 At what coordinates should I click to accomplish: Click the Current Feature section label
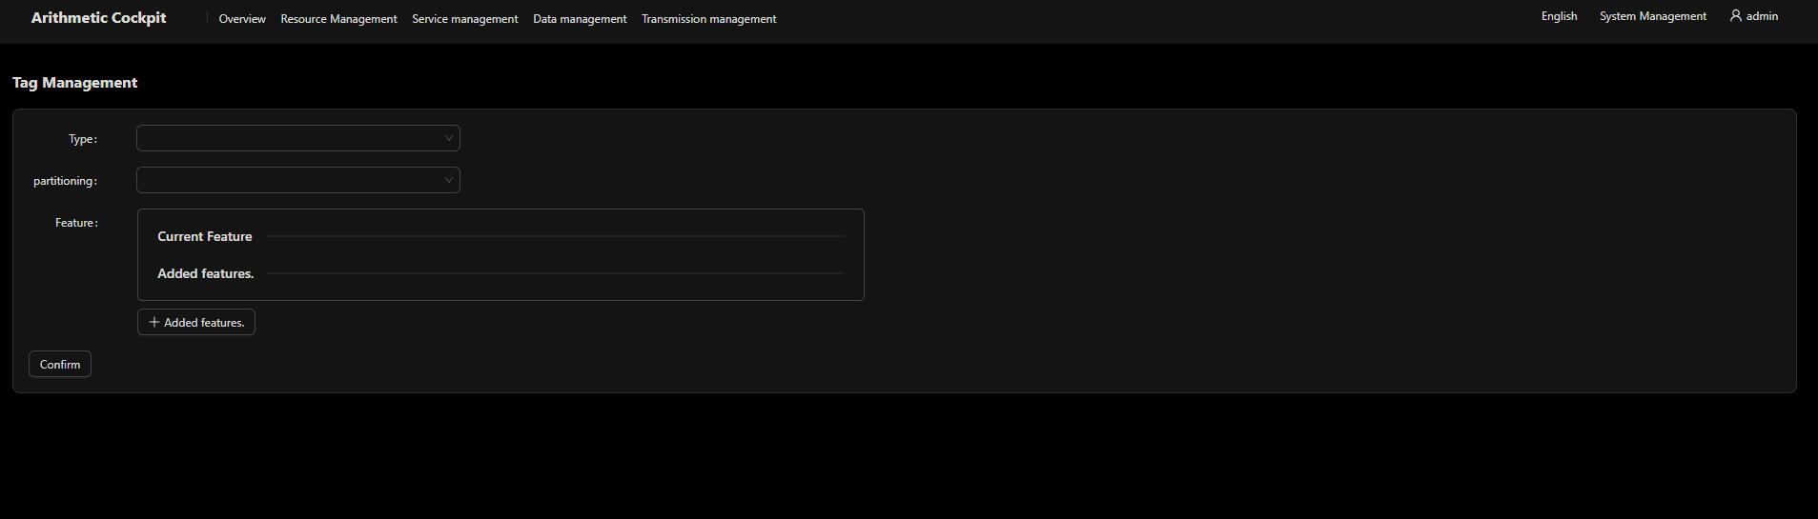[205, 236]
